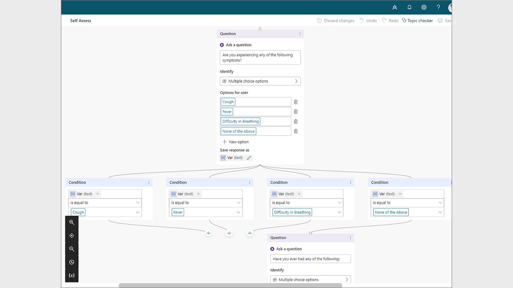Open 'is equal to' dropdown in None of the Above condition
The height and width of the screenshot is (288, 513).
[408, 203]
